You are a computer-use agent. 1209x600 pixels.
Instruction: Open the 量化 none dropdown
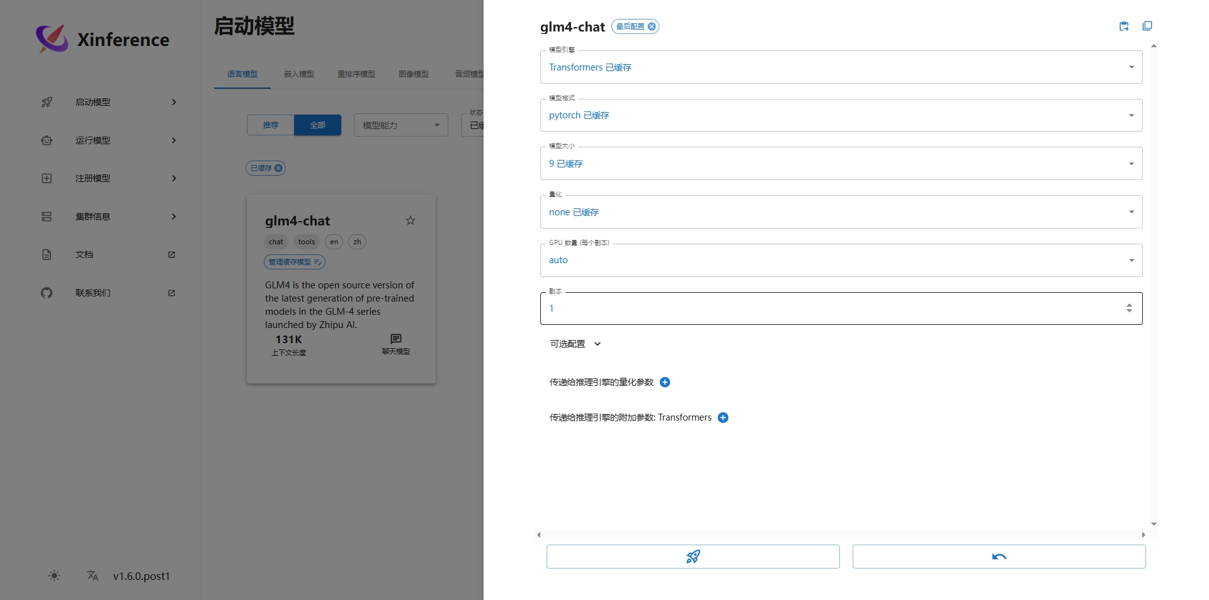(841, 212)
